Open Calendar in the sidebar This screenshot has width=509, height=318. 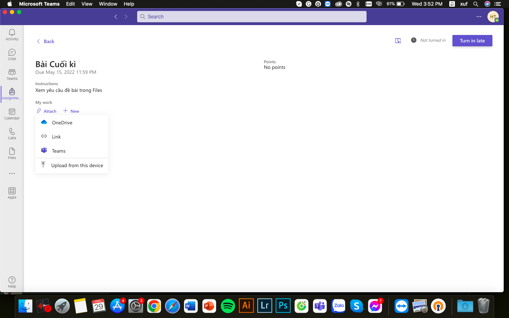tap(12, 114)
